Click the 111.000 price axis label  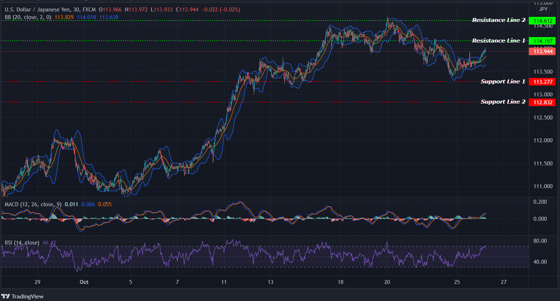tap(543, 186)
